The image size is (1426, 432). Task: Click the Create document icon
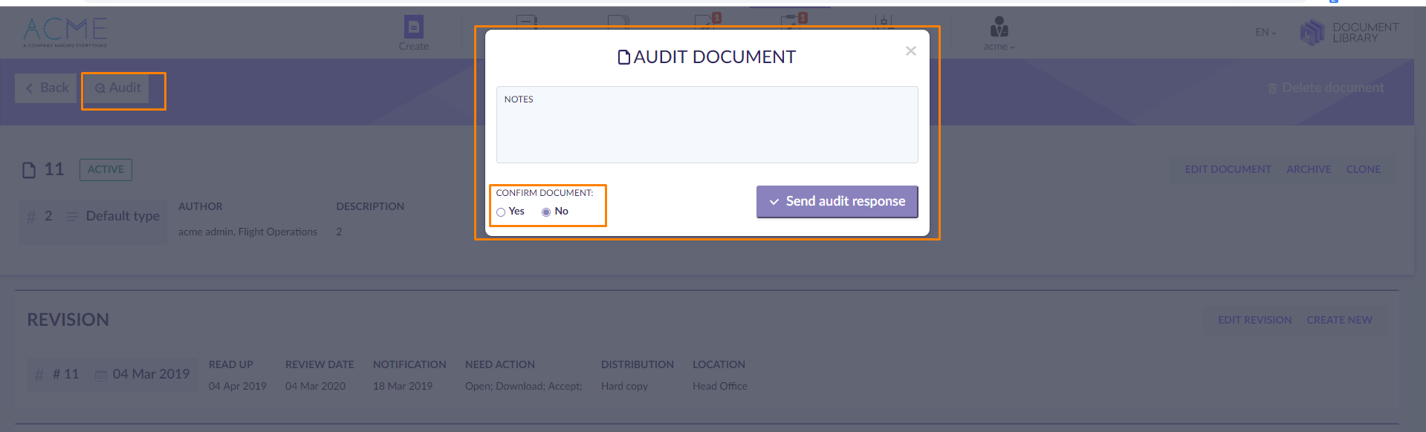coord(413,27)
